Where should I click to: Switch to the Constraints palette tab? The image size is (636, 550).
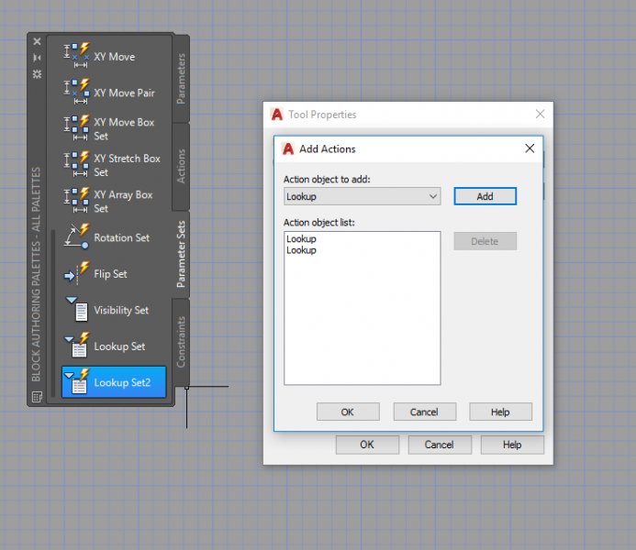point(181,342)
